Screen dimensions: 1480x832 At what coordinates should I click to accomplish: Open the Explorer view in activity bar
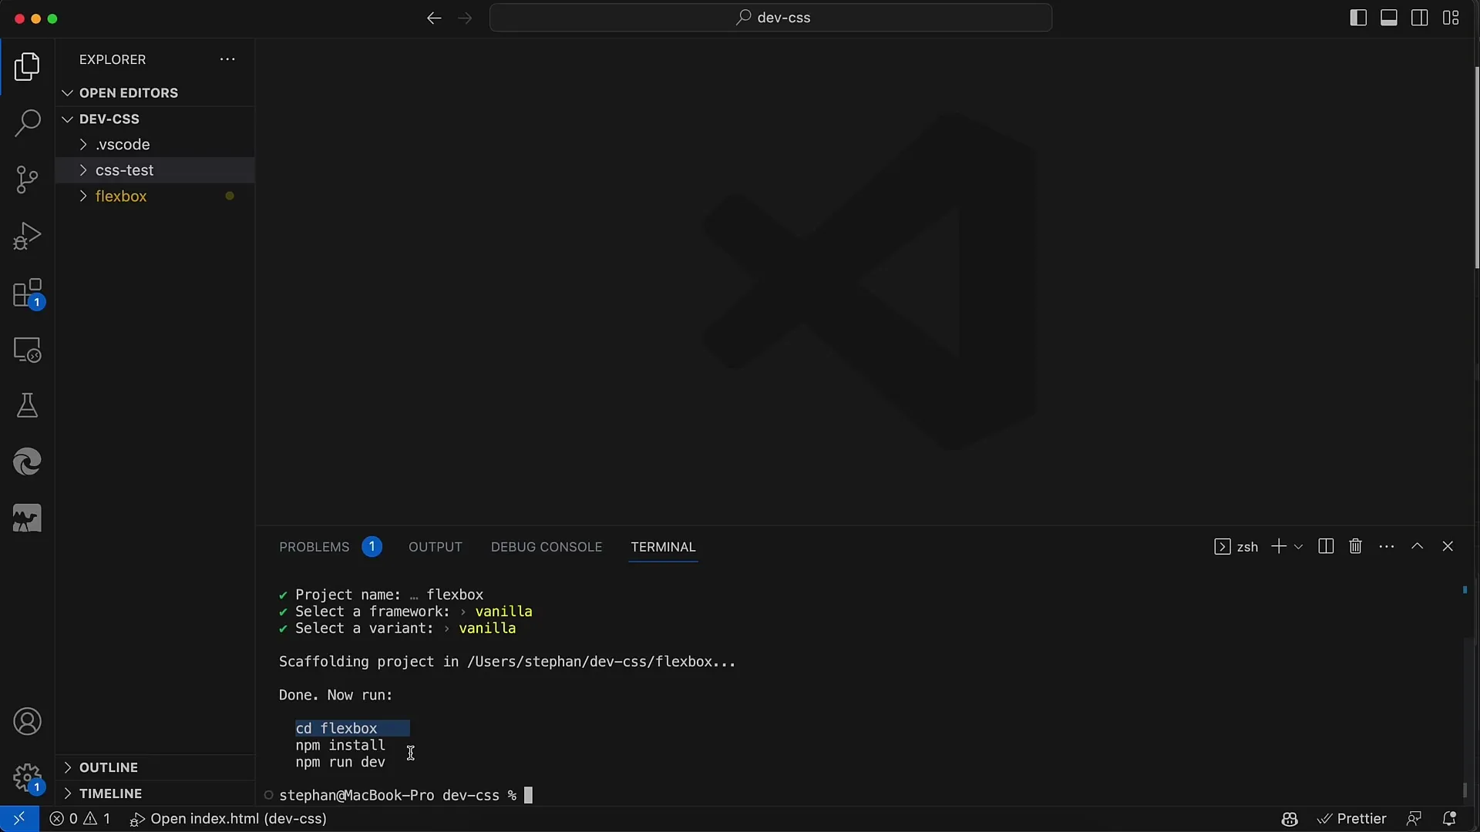[27, 67]
